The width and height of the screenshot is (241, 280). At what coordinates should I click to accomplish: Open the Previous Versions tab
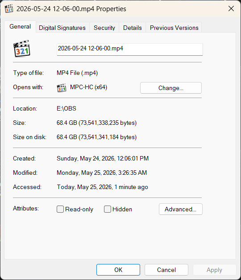(x=174, y=28)
